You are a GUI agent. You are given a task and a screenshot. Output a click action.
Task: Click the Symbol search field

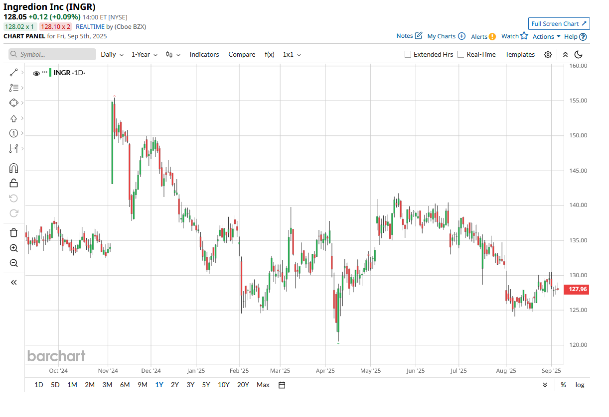[52, 54]
